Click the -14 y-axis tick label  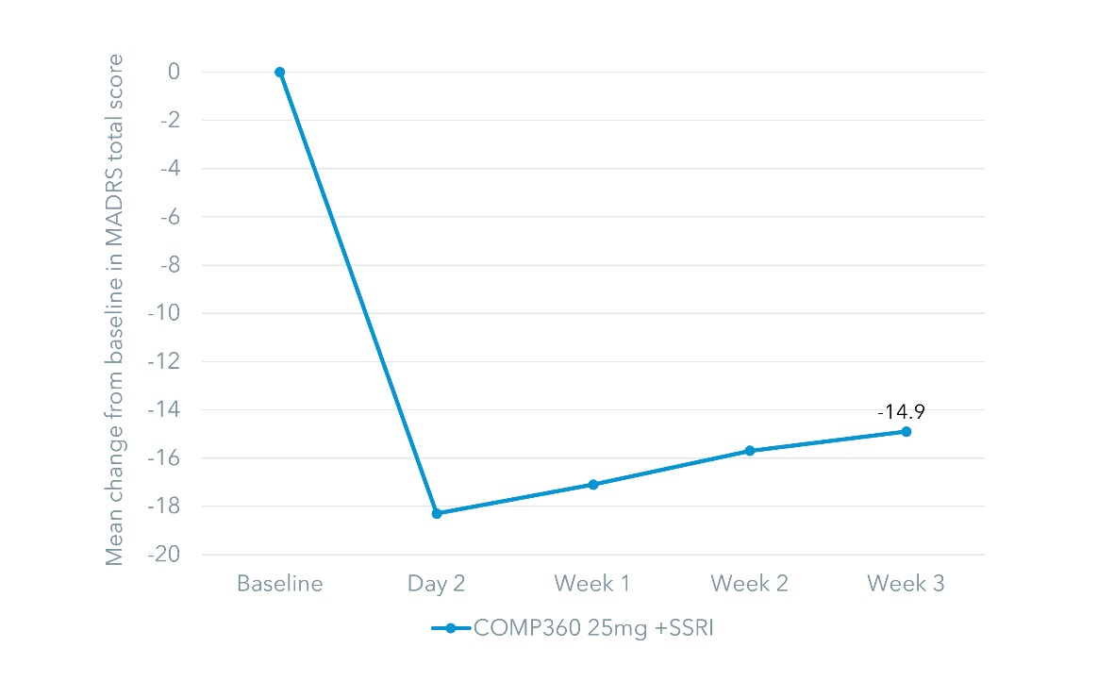pos(166,410)
